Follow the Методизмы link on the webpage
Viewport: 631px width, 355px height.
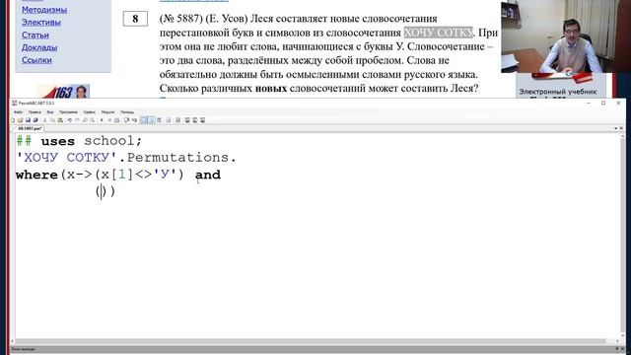click(x=44, y=10)
